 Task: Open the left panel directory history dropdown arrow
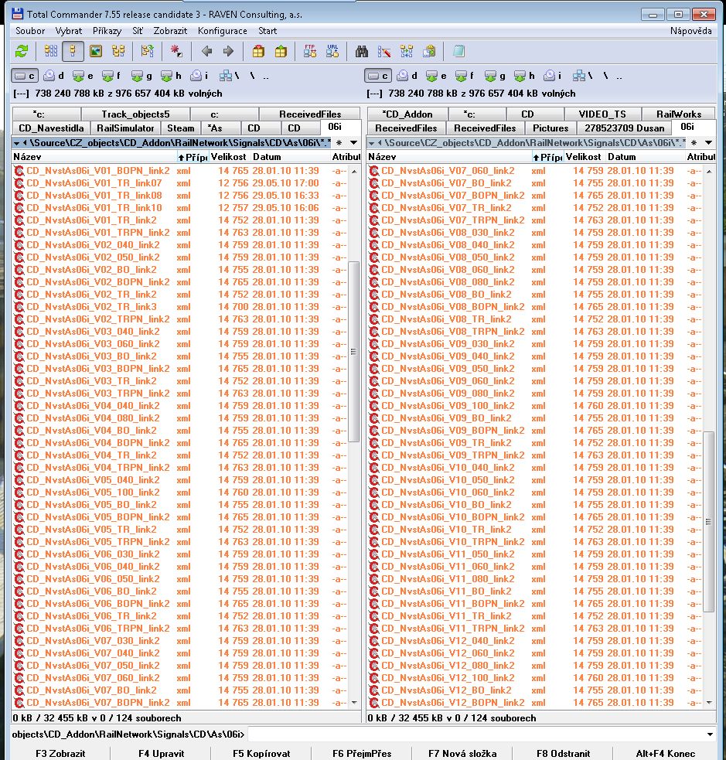click(x=354, y=143)
